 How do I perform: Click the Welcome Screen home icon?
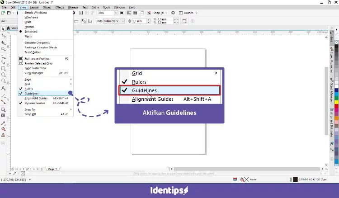point(8,28)
